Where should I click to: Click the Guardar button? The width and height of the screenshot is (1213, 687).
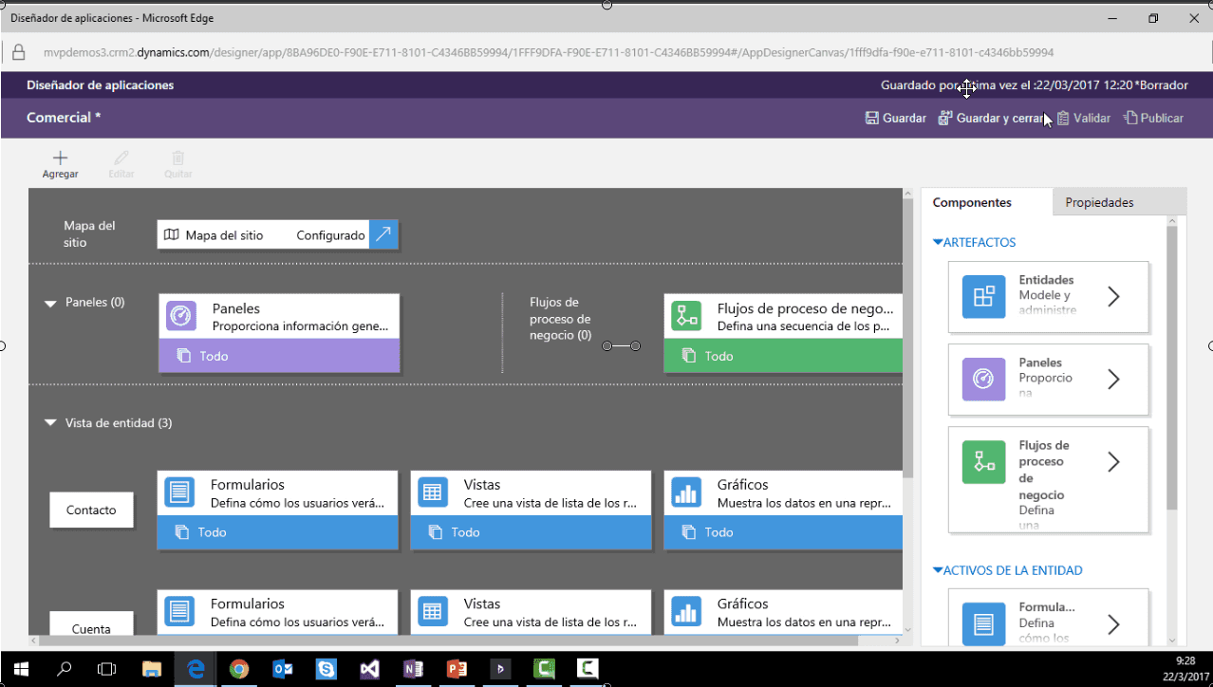(x=895, y=119)
